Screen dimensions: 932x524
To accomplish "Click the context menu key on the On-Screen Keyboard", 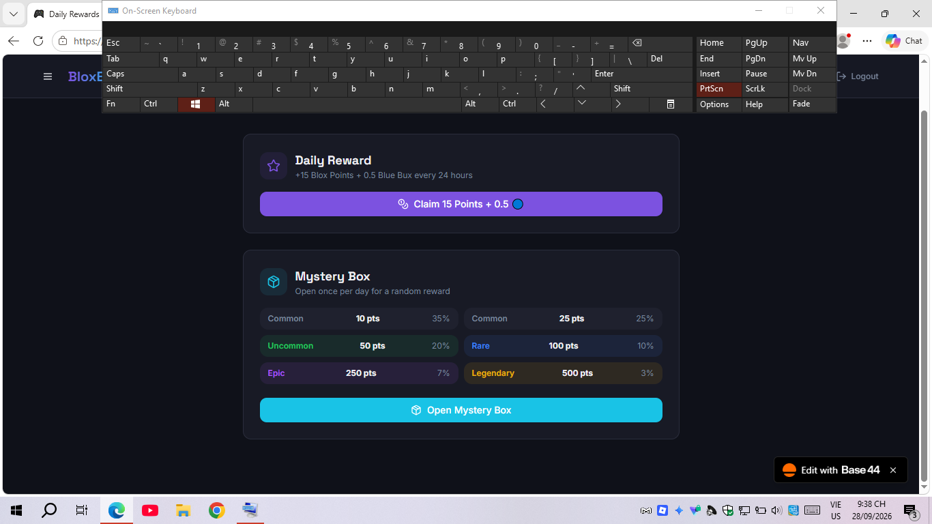I will tap(671, 104).
